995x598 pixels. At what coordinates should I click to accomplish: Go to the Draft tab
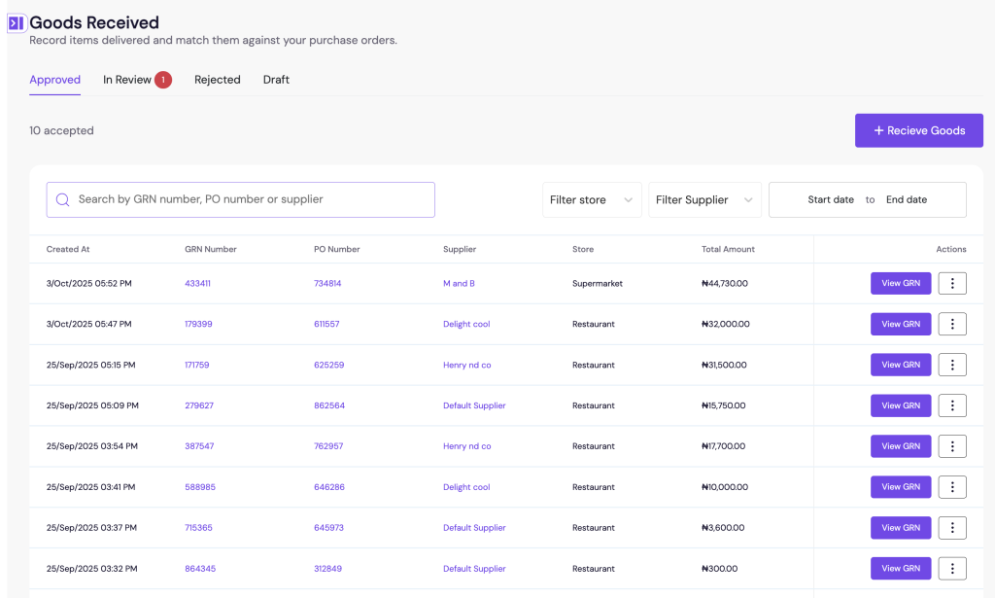(x=276, y=80)
